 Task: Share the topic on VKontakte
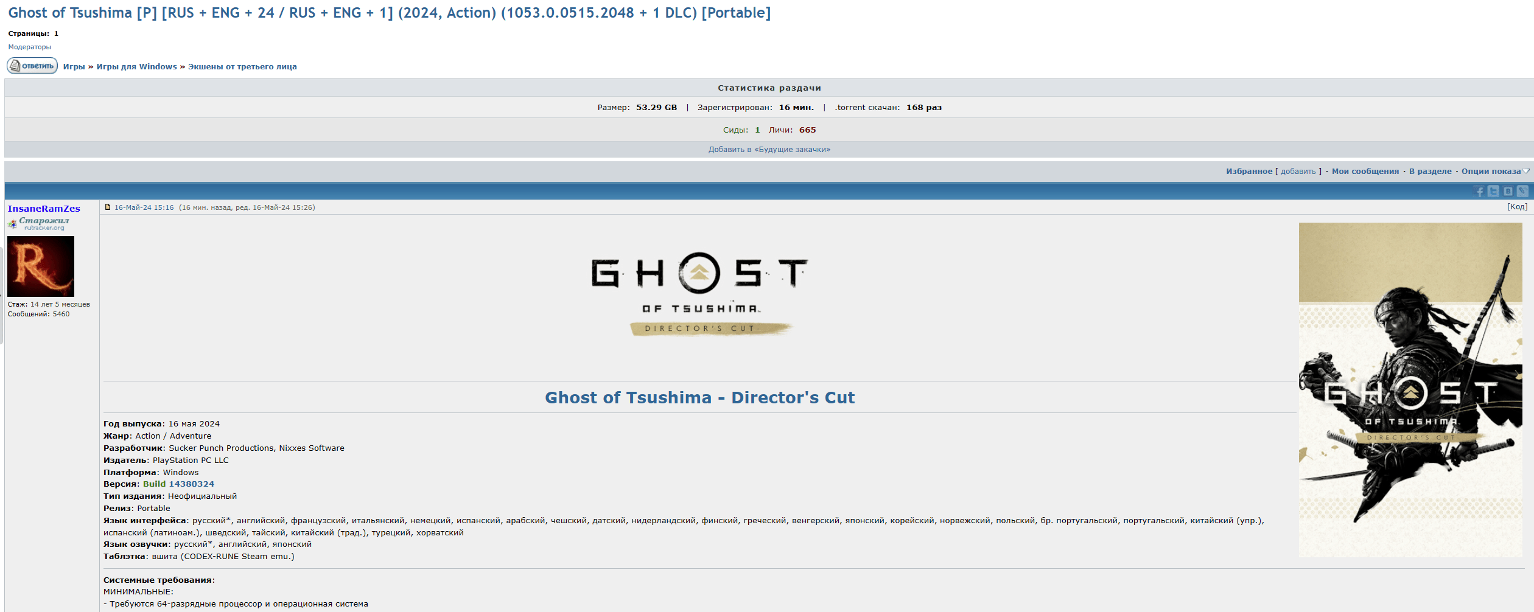[1508, 192]
